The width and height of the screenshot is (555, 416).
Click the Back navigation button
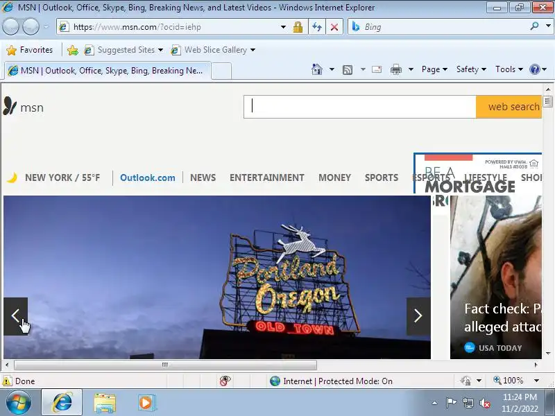click(x=10, y=27)
